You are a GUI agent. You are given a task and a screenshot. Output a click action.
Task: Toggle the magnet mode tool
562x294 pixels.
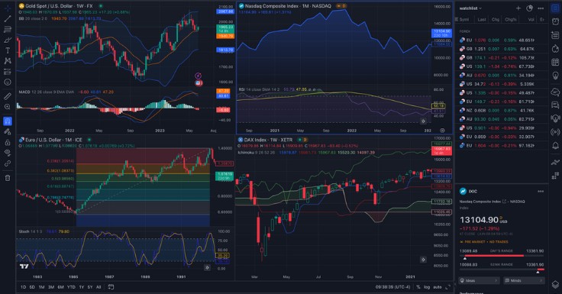(8, 121)
